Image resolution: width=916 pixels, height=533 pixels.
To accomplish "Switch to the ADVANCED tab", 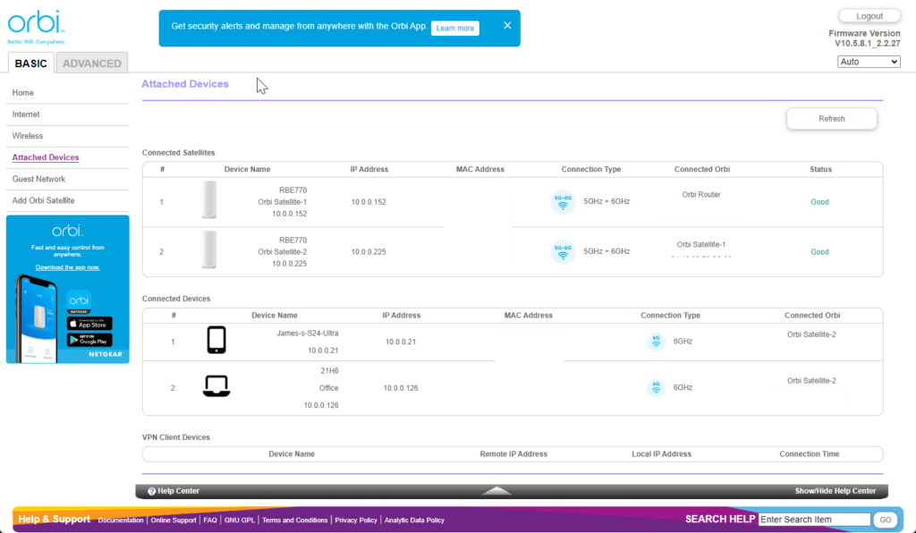I will point(91,63).
